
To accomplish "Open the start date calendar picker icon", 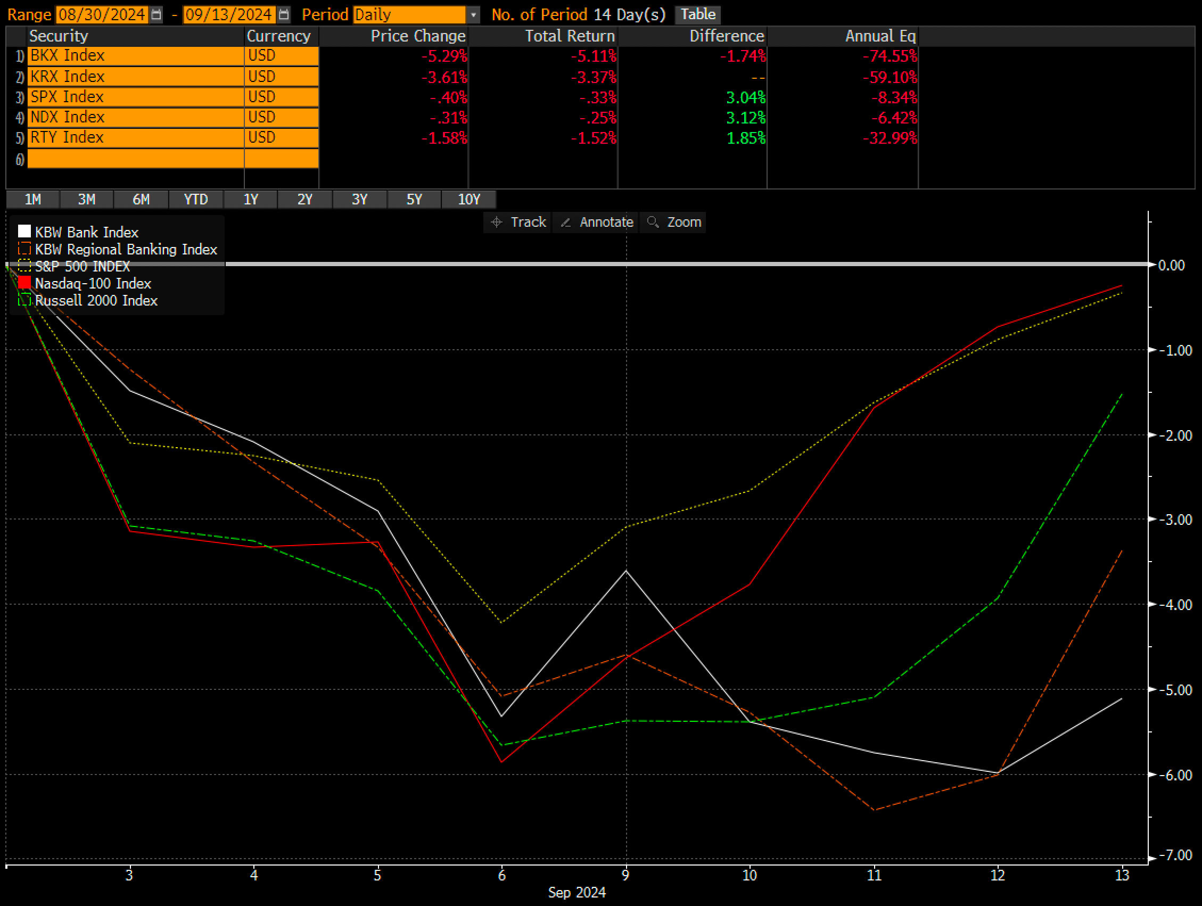I will [x=156, y=15].
